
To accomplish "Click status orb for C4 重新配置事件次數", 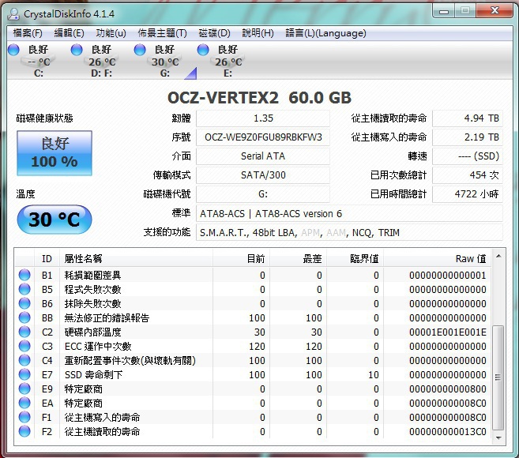I will click(x=24, y=360).
